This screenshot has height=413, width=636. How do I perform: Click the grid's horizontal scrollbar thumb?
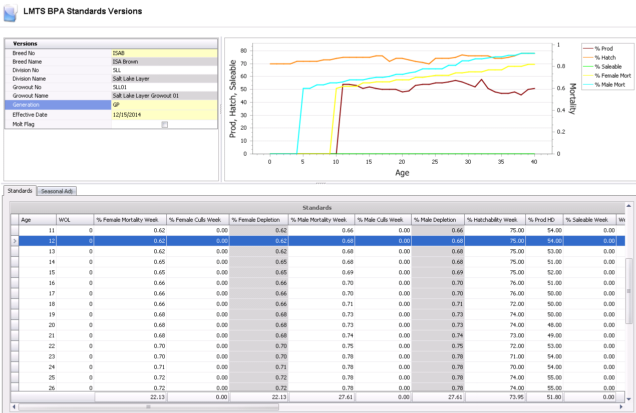pos(148,407)
